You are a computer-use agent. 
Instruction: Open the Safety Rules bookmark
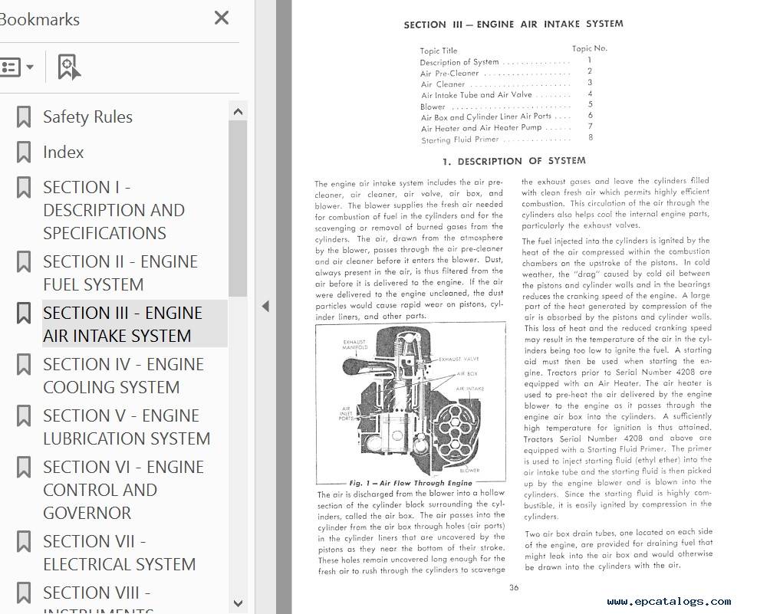pyautogui.click(x=87, y=117)
